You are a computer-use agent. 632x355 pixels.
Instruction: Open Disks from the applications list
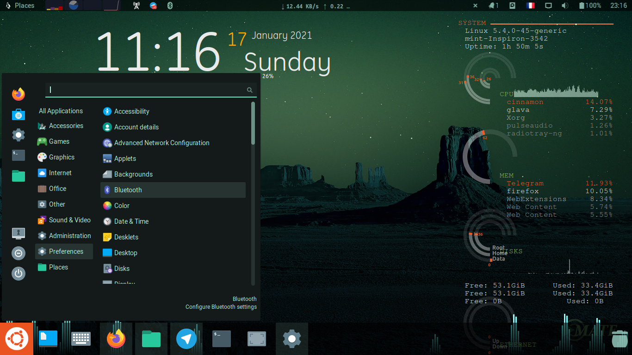coord(173,269)
